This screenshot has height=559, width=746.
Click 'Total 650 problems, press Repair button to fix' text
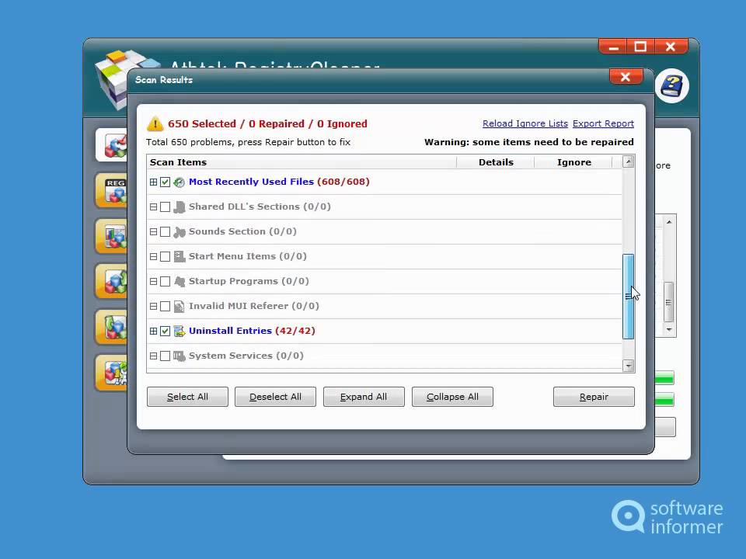tap(249, 142)
